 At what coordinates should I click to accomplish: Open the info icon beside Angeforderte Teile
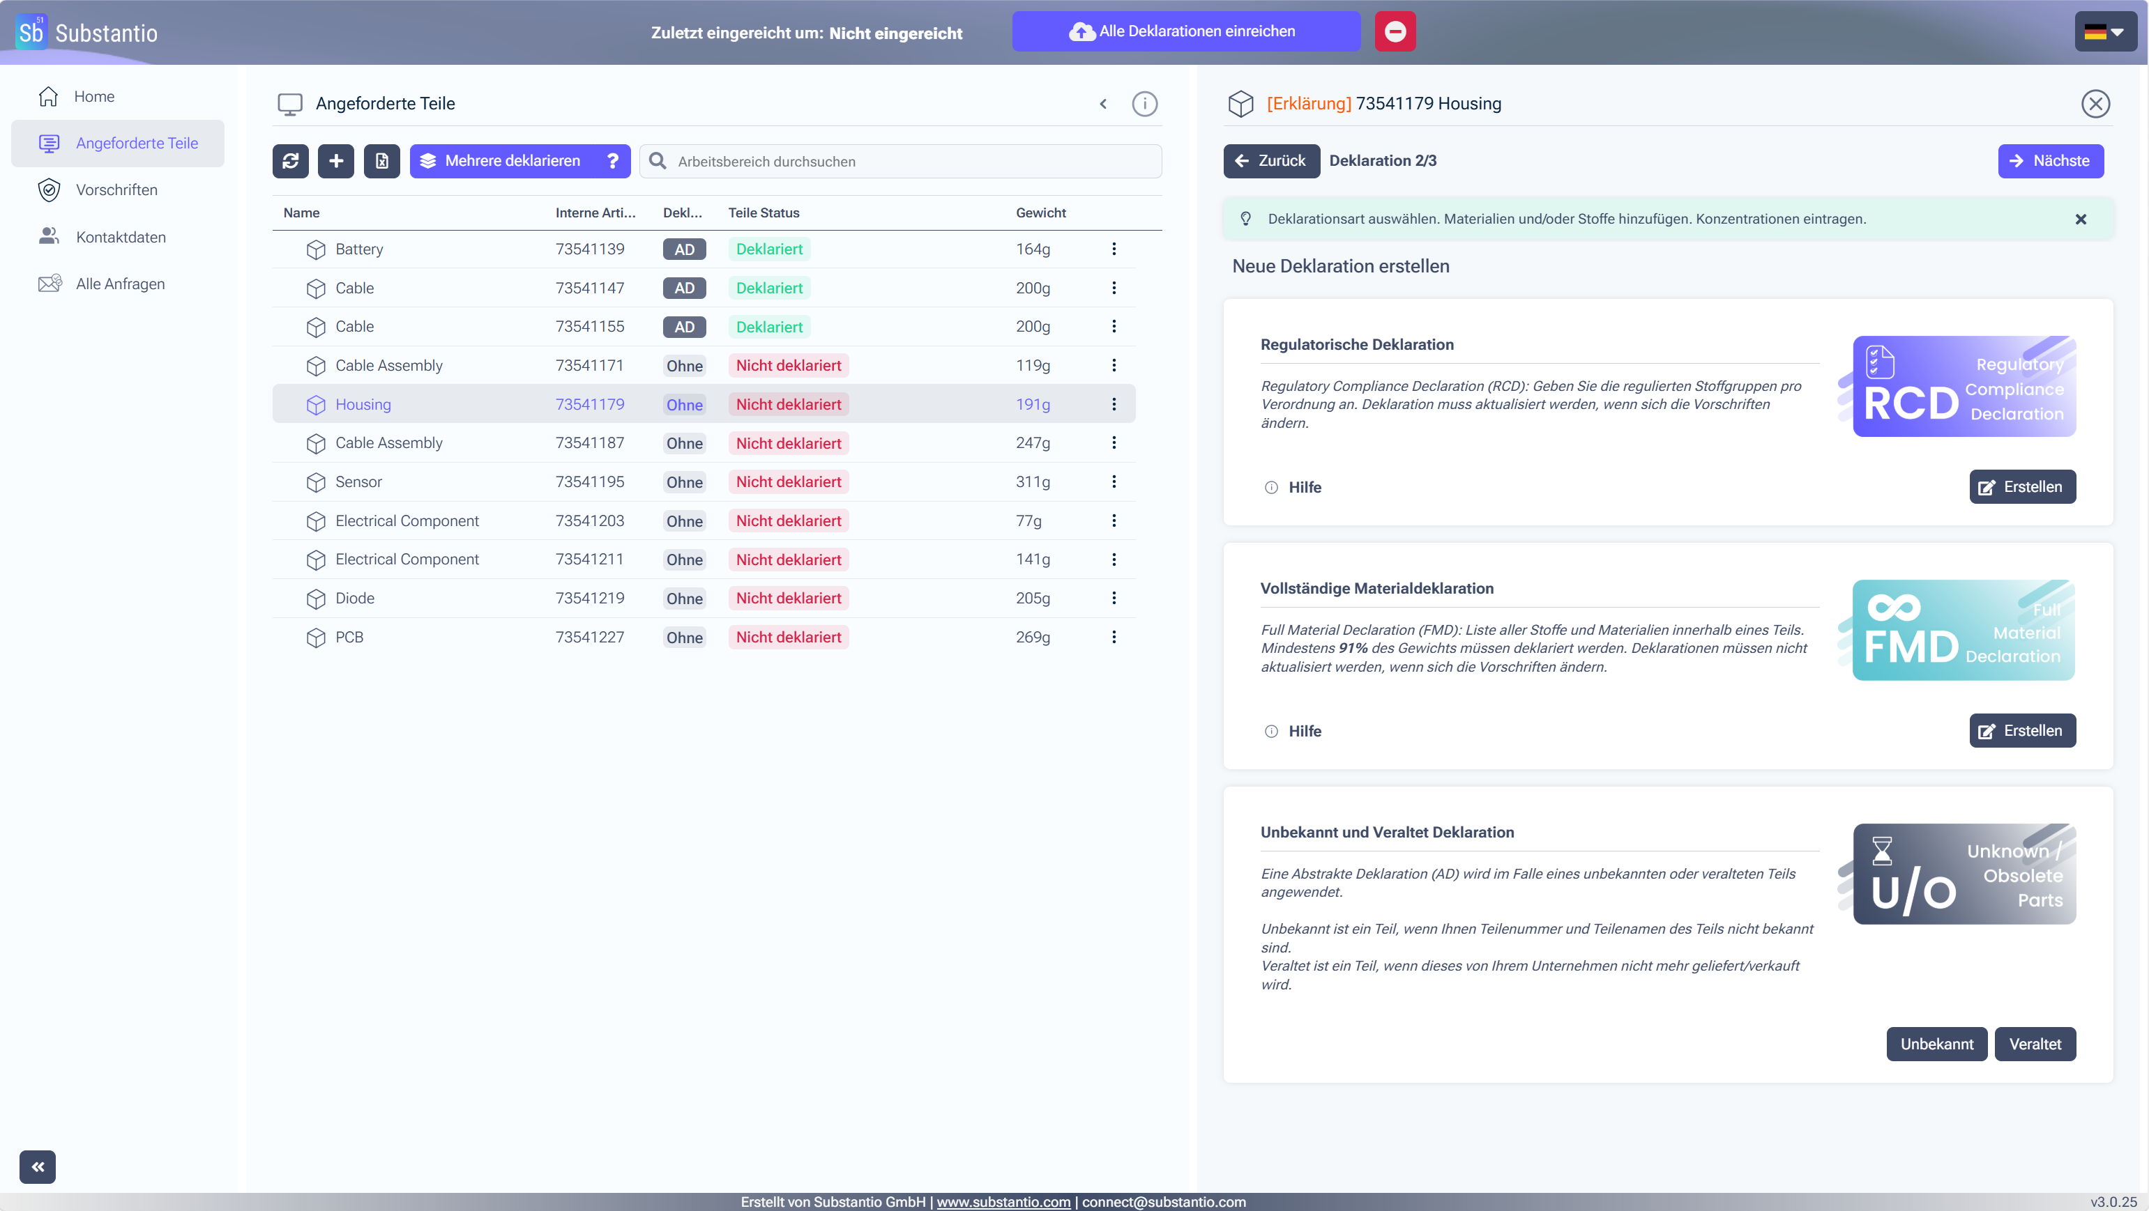coord(1145,105)
